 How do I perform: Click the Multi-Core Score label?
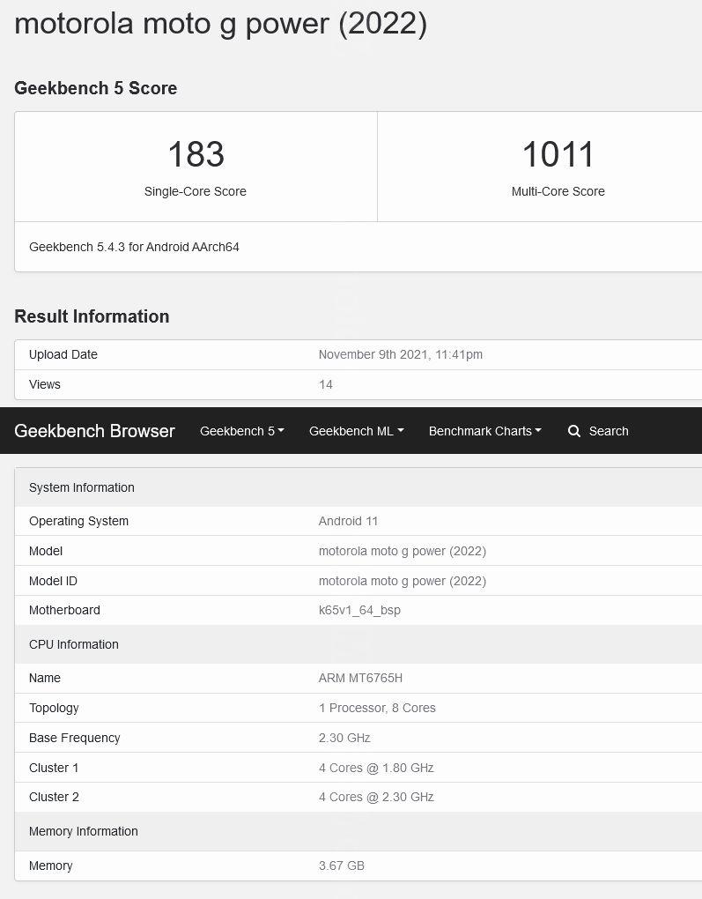coord(558,191)
